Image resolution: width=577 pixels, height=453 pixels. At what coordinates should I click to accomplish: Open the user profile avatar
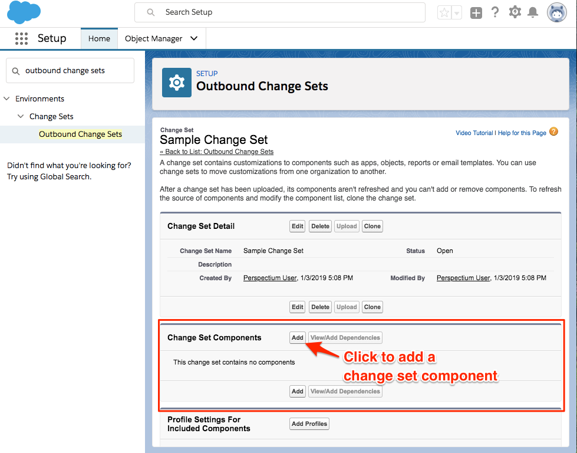pyautogui.click(x=557, y=12)
